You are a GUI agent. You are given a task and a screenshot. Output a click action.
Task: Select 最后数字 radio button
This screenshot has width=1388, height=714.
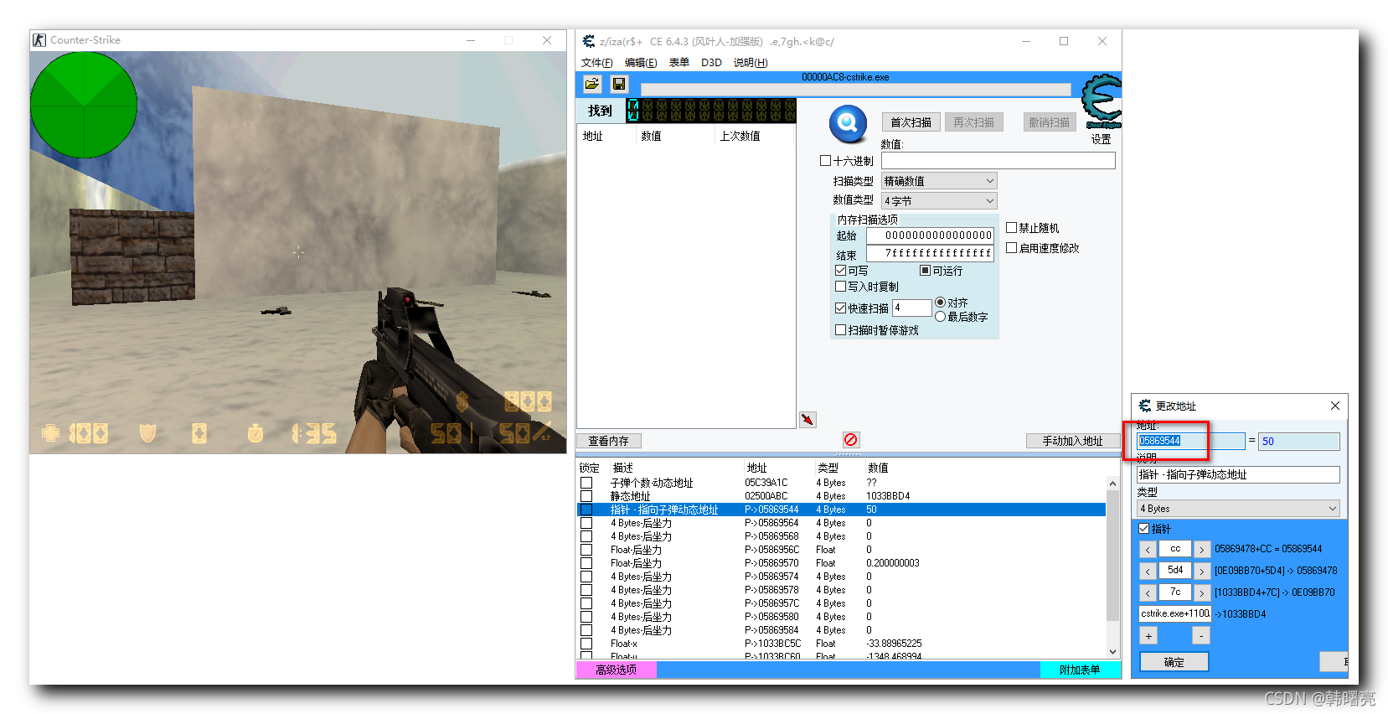click(940, 317)
